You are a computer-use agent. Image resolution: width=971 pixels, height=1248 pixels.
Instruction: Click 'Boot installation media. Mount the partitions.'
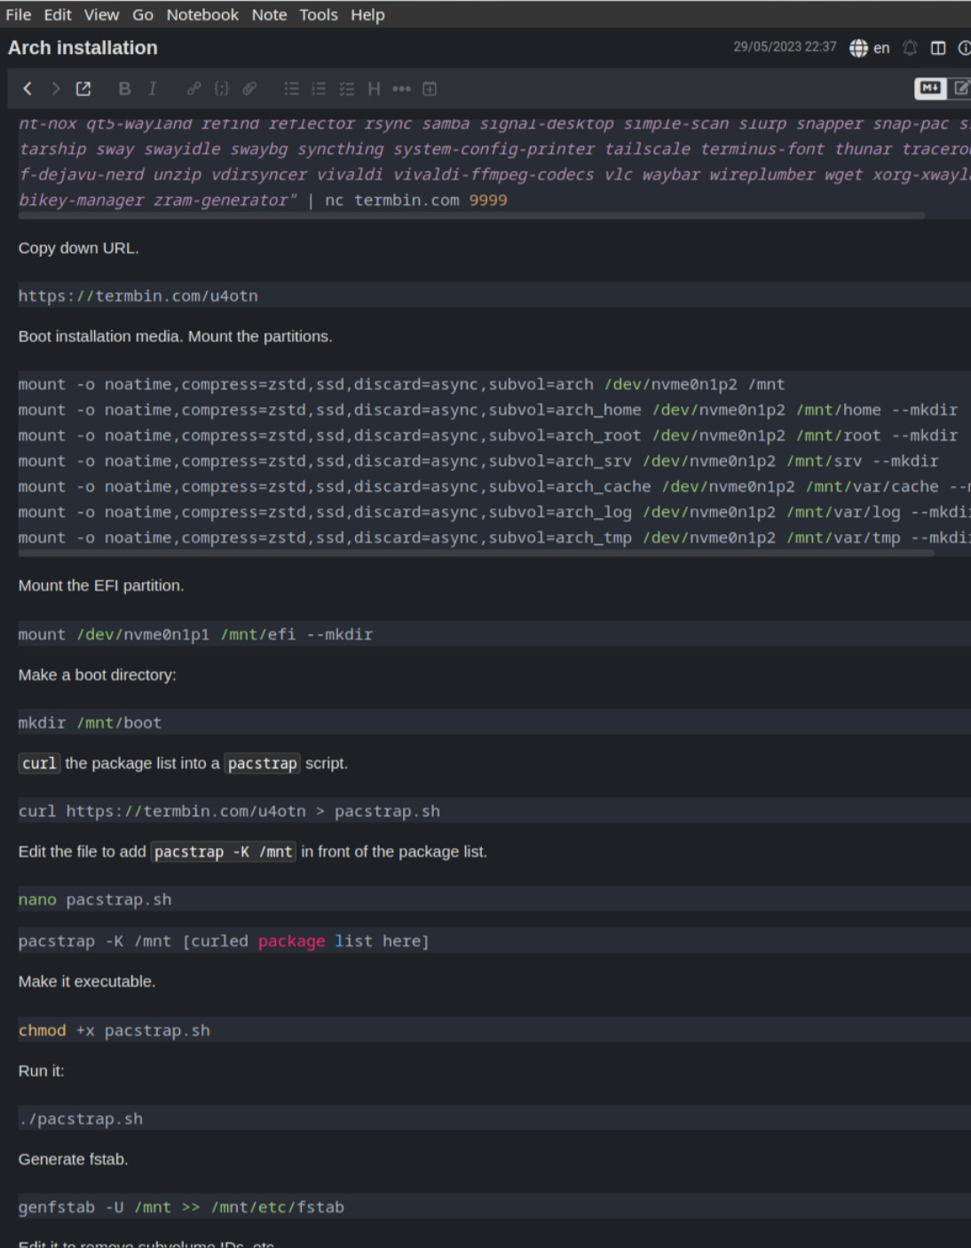click(x=176, y=337)
